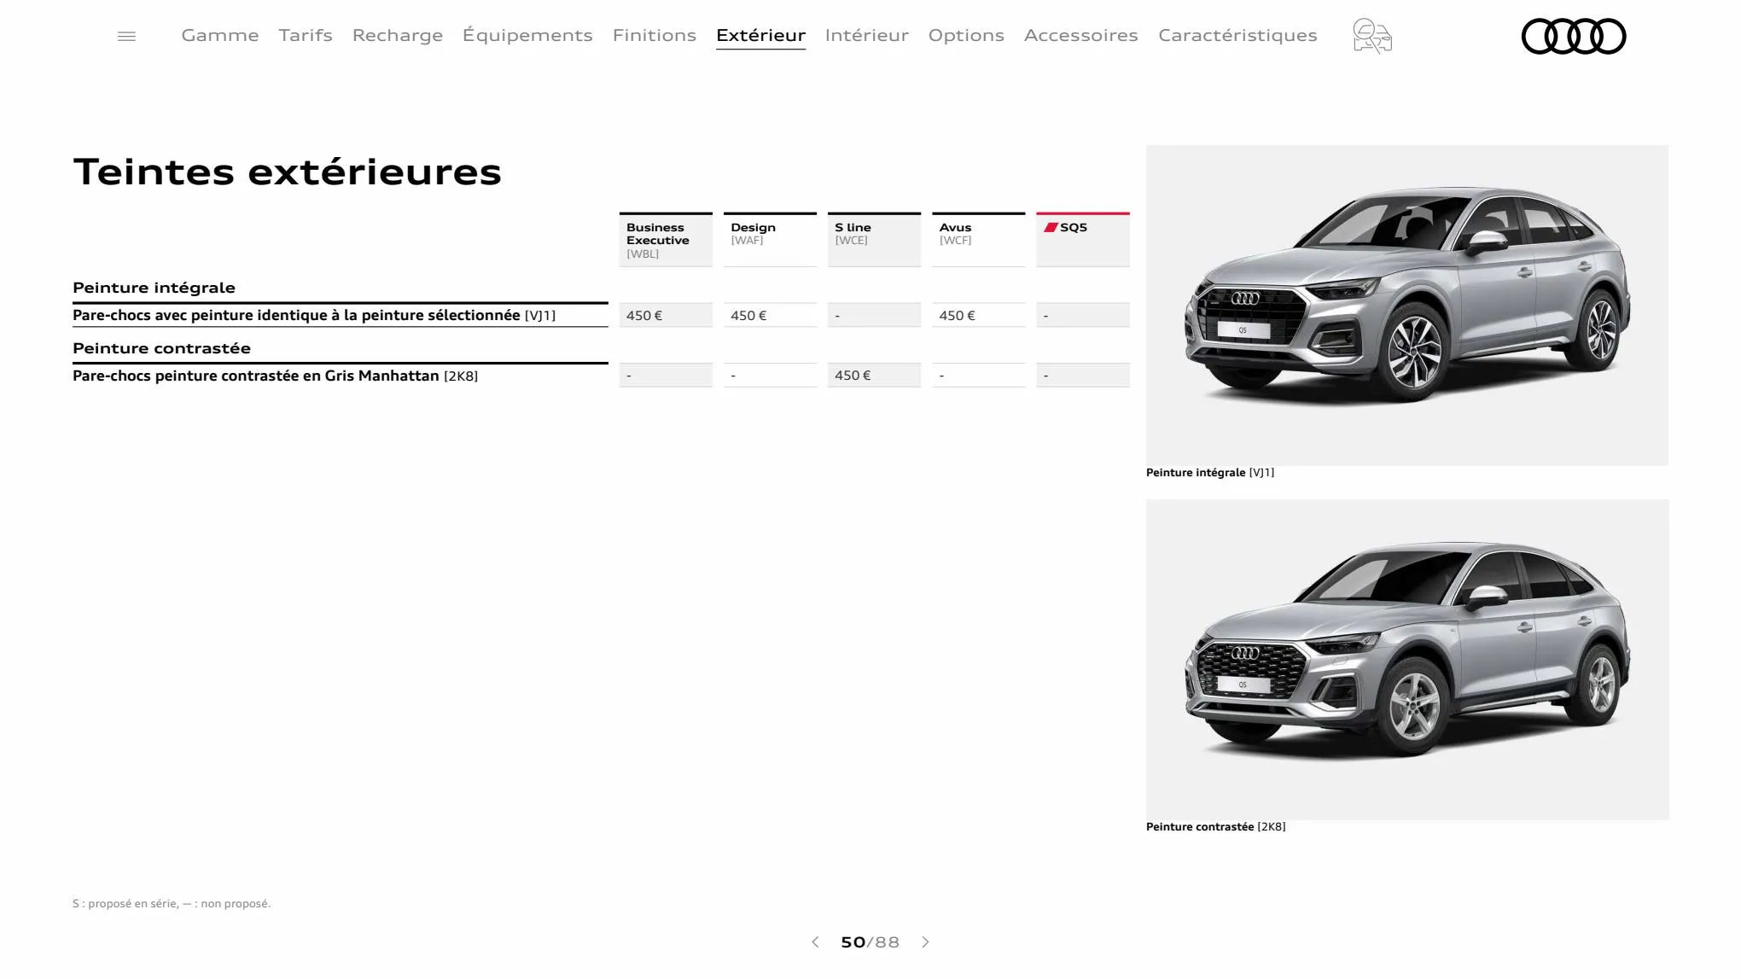The height and width of the screenshot is (979, 1741).
Task: Click the page counter 50/88
Action: (x=870, y=941)
